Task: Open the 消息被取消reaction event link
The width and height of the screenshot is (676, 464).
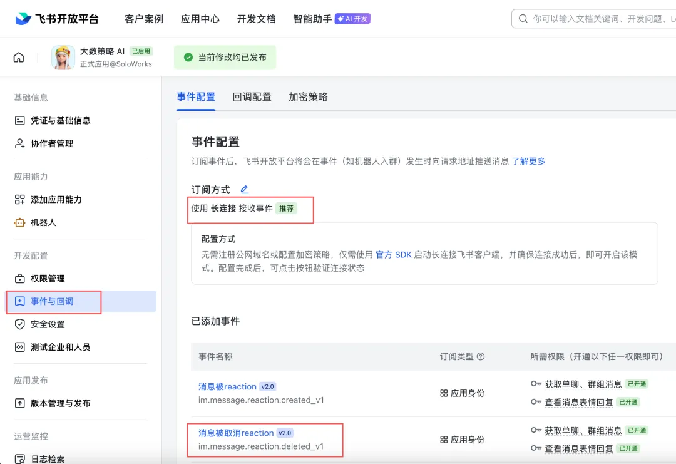Action: pos(236,433)
